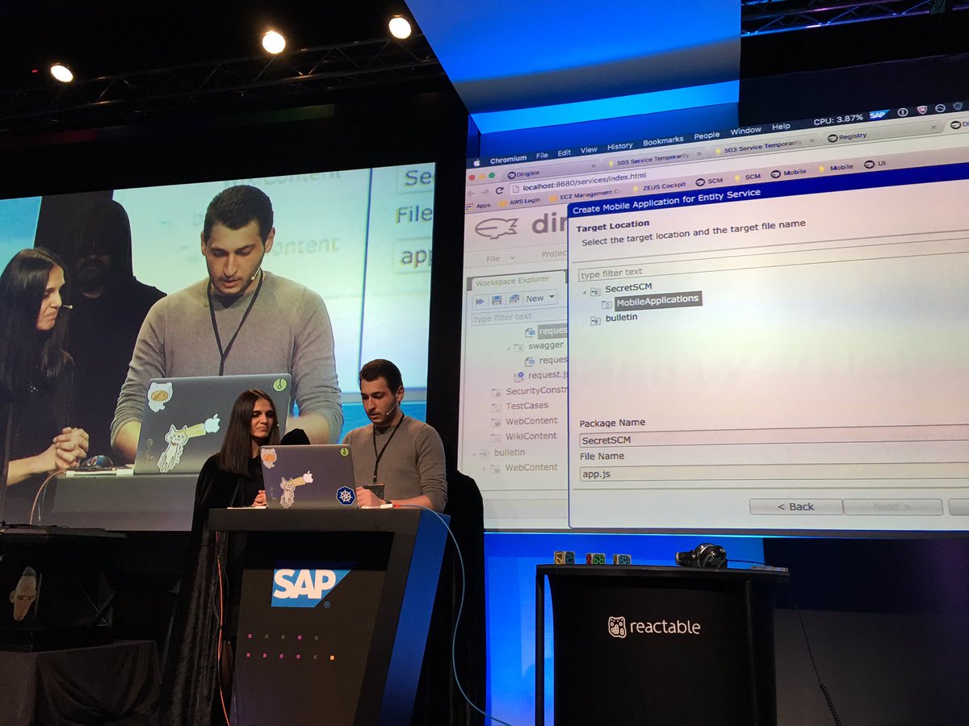Select the WikiContent folder
This screenshot has height=726, width=969.
point(531,436)
